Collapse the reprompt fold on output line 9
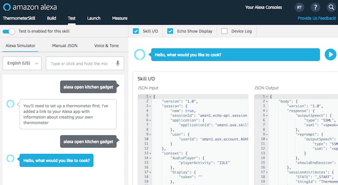This screenshot has height=185, width=338. 267,134
